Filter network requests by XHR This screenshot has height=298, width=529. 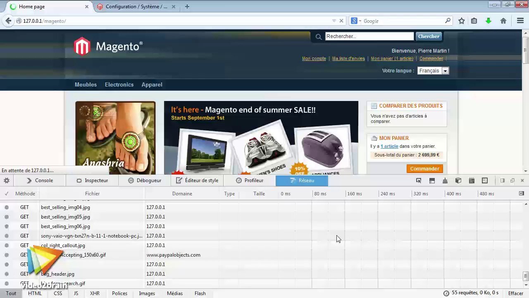(x=95, y=293)
